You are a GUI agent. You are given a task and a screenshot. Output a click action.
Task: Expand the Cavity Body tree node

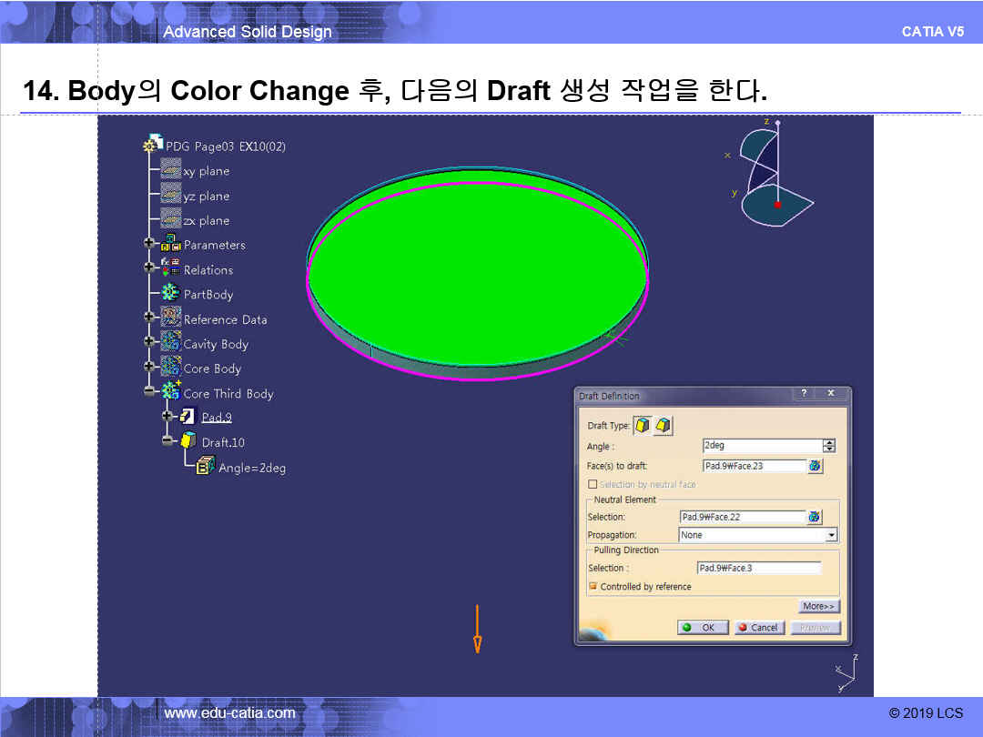149,343
